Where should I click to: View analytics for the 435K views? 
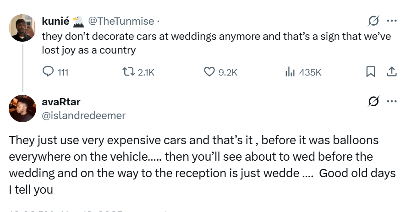pos(290,72)
